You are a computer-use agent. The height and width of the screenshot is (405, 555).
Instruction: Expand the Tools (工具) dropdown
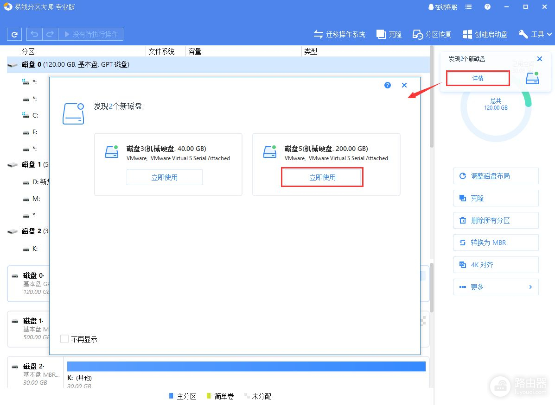[x=535, y=34]
